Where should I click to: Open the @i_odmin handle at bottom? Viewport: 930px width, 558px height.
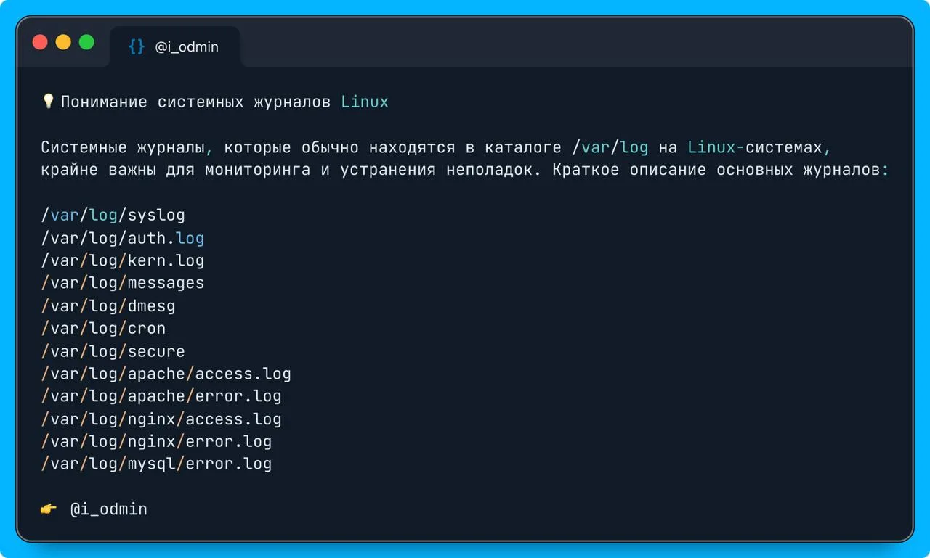(108, 509)
